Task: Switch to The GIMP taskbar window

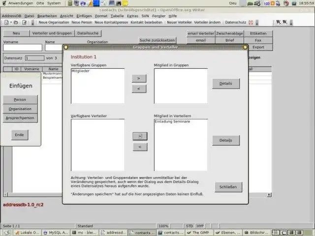Action: click(x=199, y=233)
